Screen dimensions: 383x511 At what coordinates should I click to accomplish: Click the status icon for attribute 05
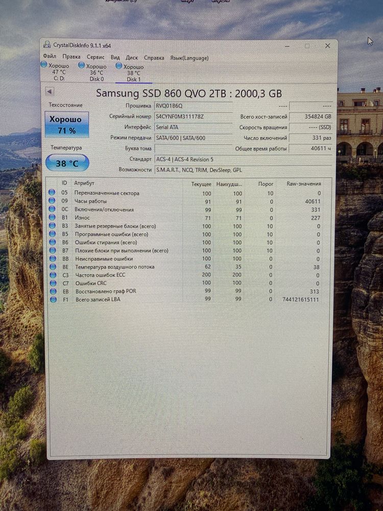click(52, 192)
